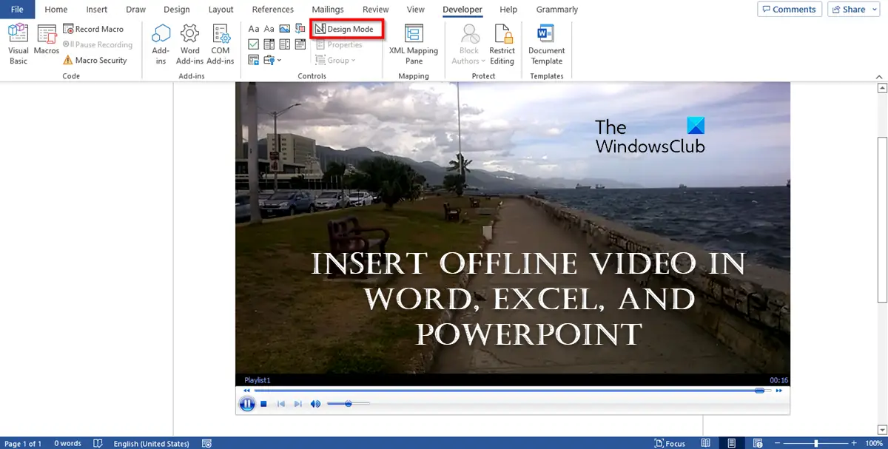Open Restrict Editing pane
Image resolution: width=888 pixels, height=449 pixels.
click(502, 44)
